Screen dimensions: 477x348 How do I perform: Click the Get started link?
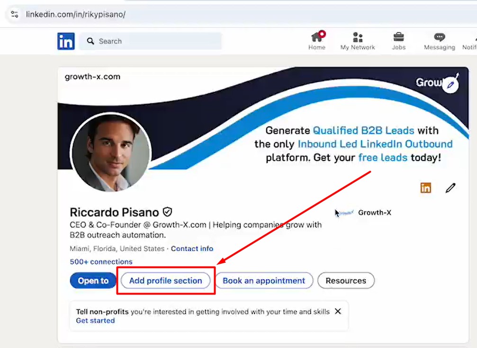[x=95, y=321]
